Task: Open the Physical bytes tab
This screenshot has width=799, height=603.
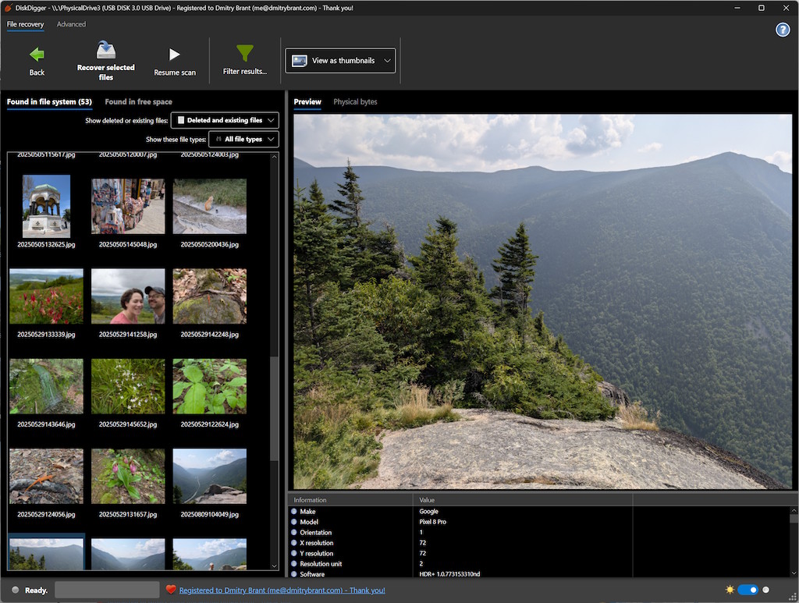Action: 355,101
